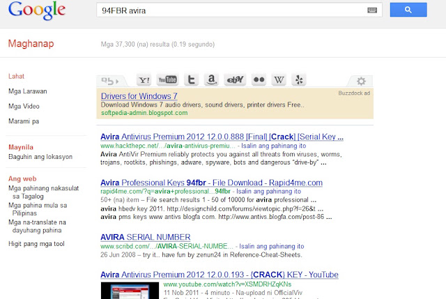Expand Marami pa in the left sidebar
The width and height of the screenshot is (446, 299).
pyautogui.click(x=24, y=121)
